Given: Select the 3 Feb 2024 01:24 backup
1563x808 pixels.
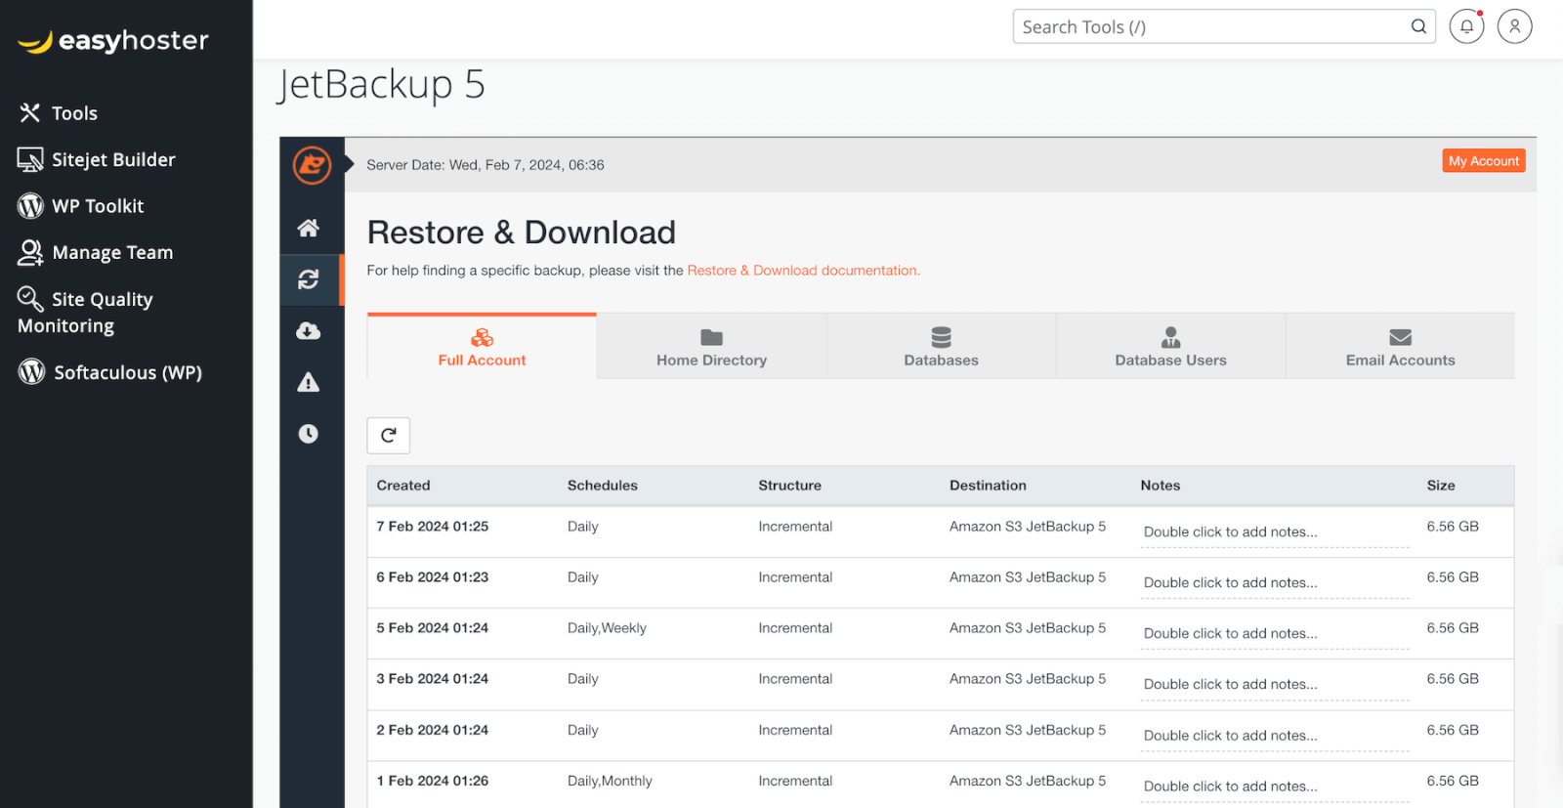Looking at the screenshot, I should coord(941,685).
